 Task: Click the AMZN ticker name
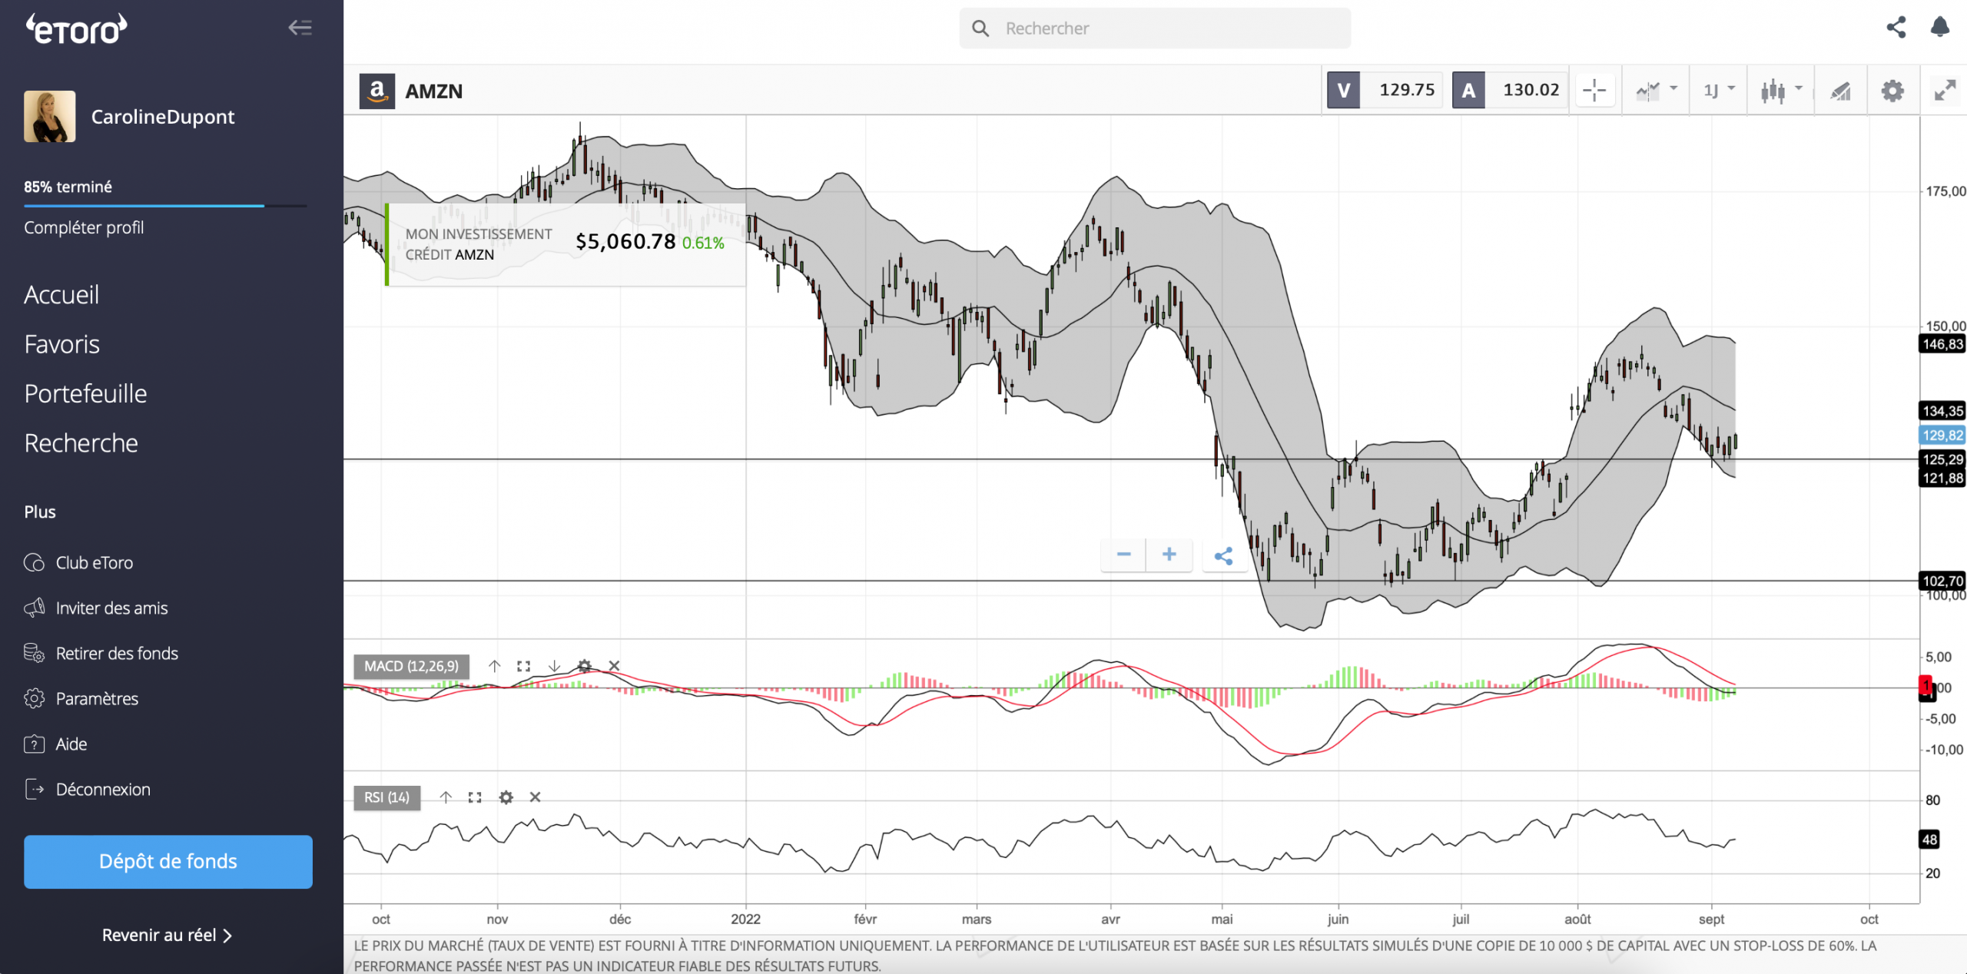pyautogui.click(x=434, y=91)
